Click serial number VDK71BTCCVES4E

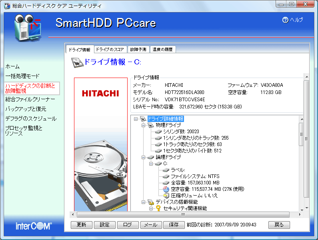coord(185,100)
